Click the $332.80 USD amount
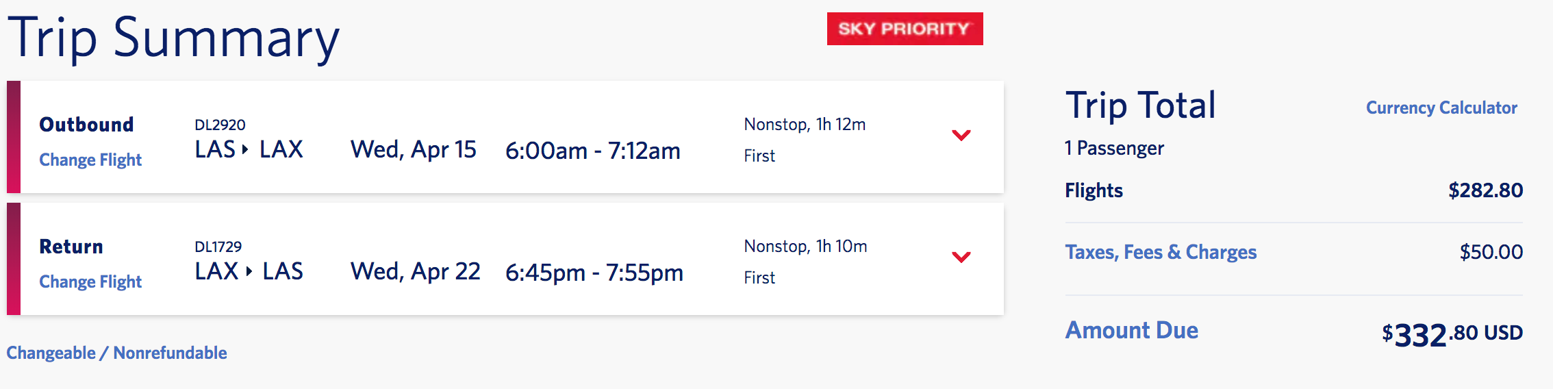Viewport: 1553px width, 389px height. tap(1452, 334)
